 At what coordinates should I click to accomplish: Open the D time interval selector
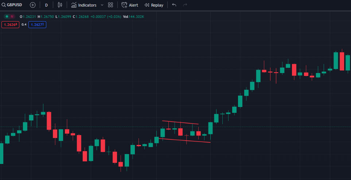pyautogui.click(x=46, y=5)
